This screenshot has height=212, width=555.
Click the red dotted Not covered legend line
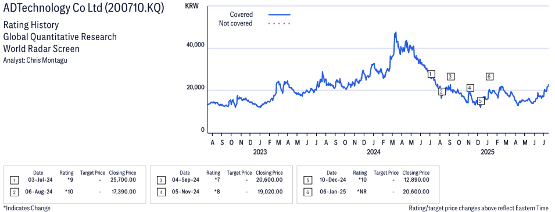(280, 24)
